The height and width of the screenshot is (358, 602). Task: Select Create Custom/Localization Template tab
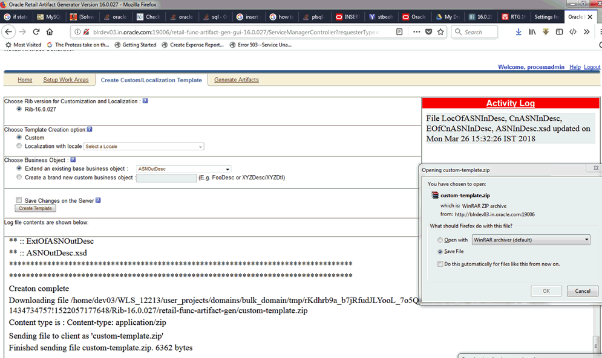point(151,80)
